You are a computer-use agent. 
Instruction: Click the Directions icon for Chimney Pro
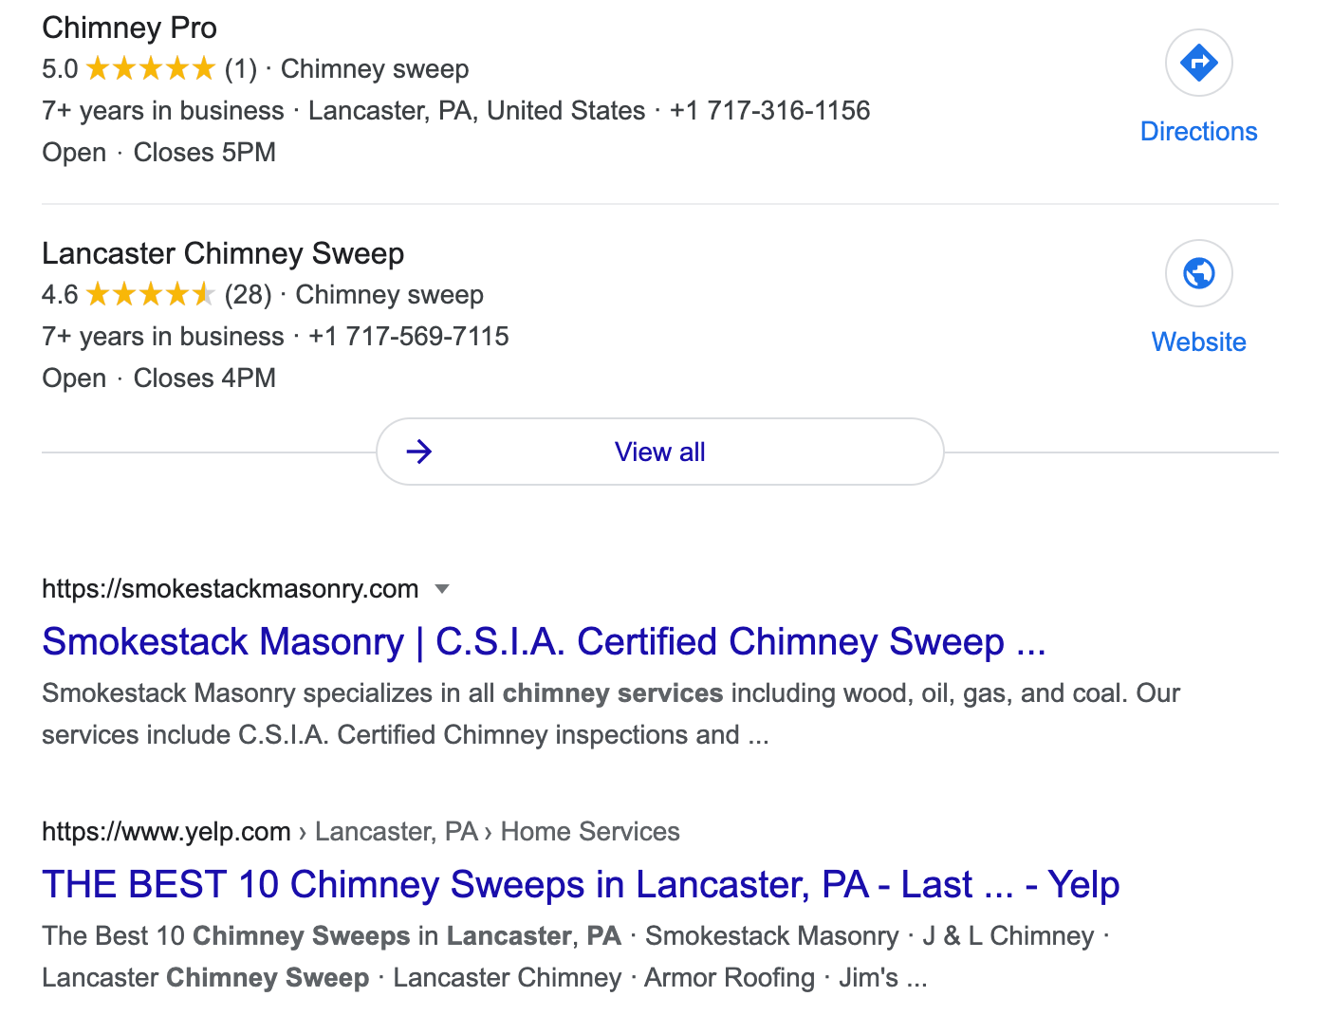coord(1198,63)
